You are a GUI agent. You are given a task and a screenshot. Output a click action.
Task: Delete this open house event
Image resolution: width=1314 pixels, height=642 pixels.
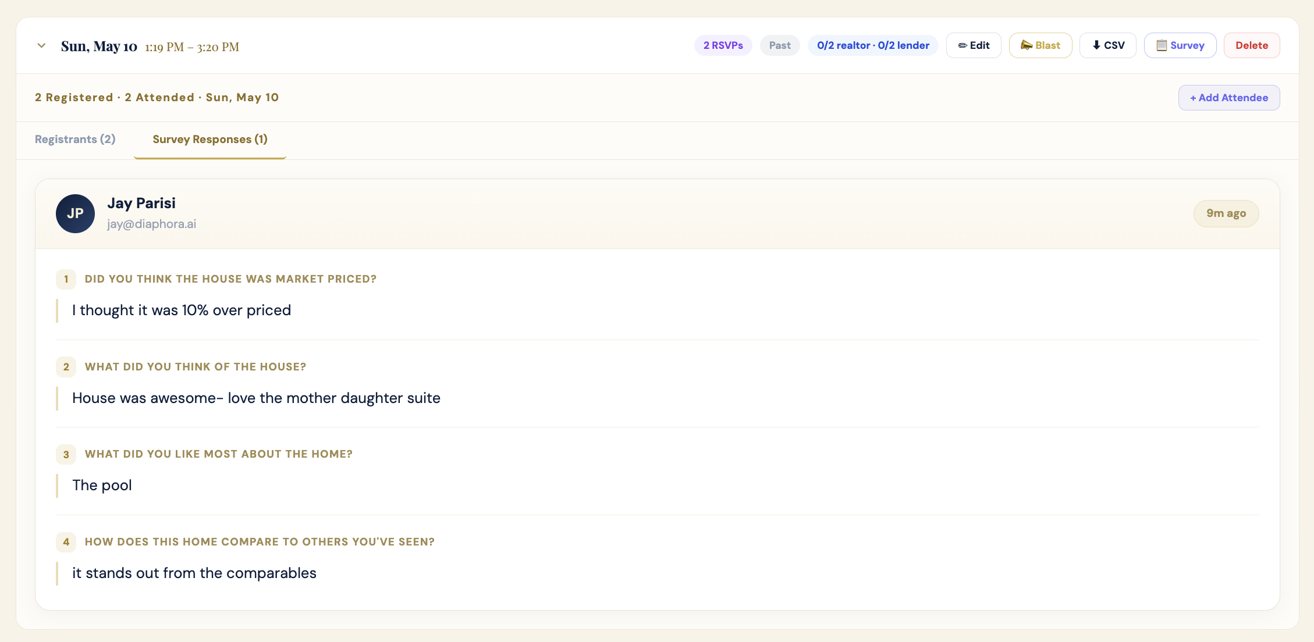click(x=1252, y=45)
